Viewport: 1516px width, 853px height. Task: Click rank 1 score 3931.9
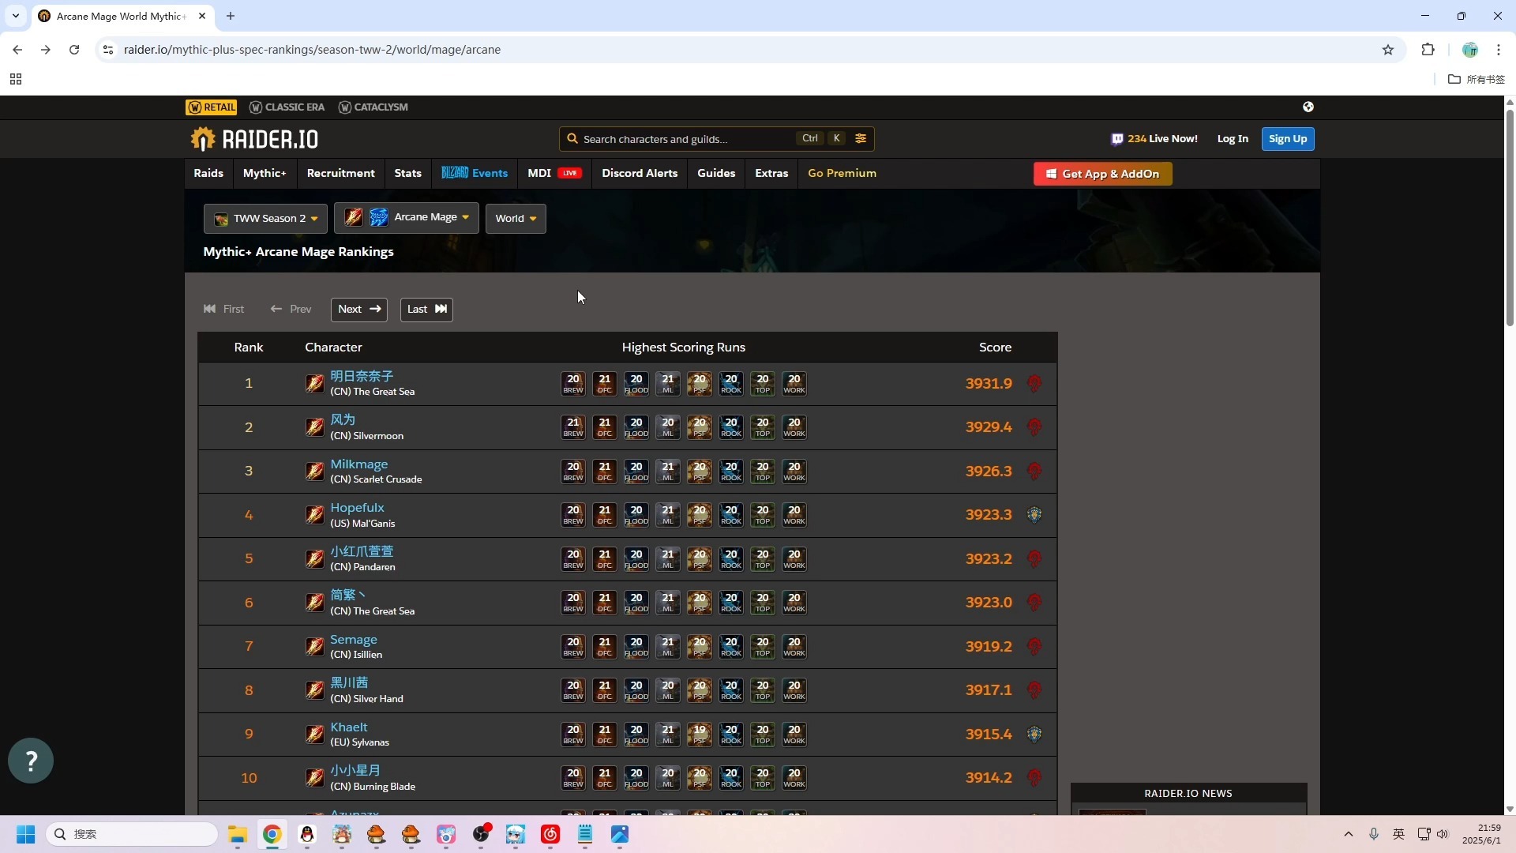pos(989,384)
